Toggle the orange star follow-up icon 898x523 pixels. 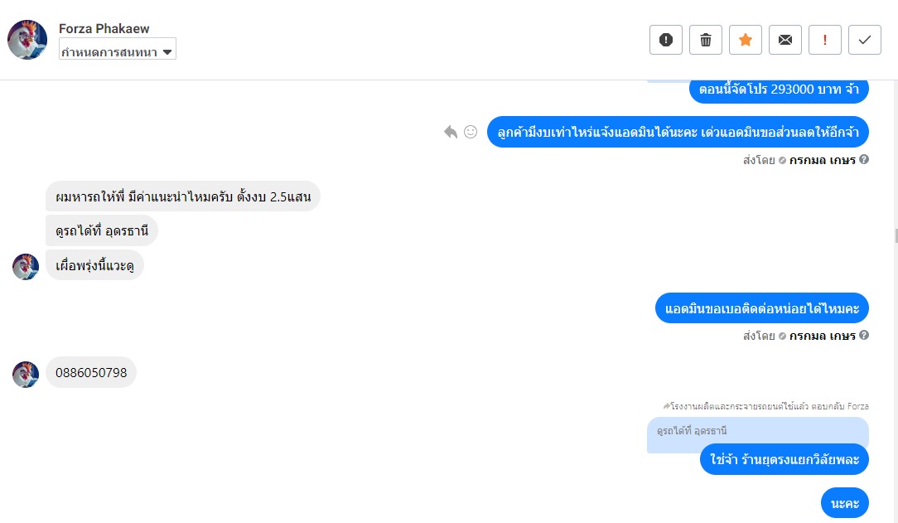[745, 40]
